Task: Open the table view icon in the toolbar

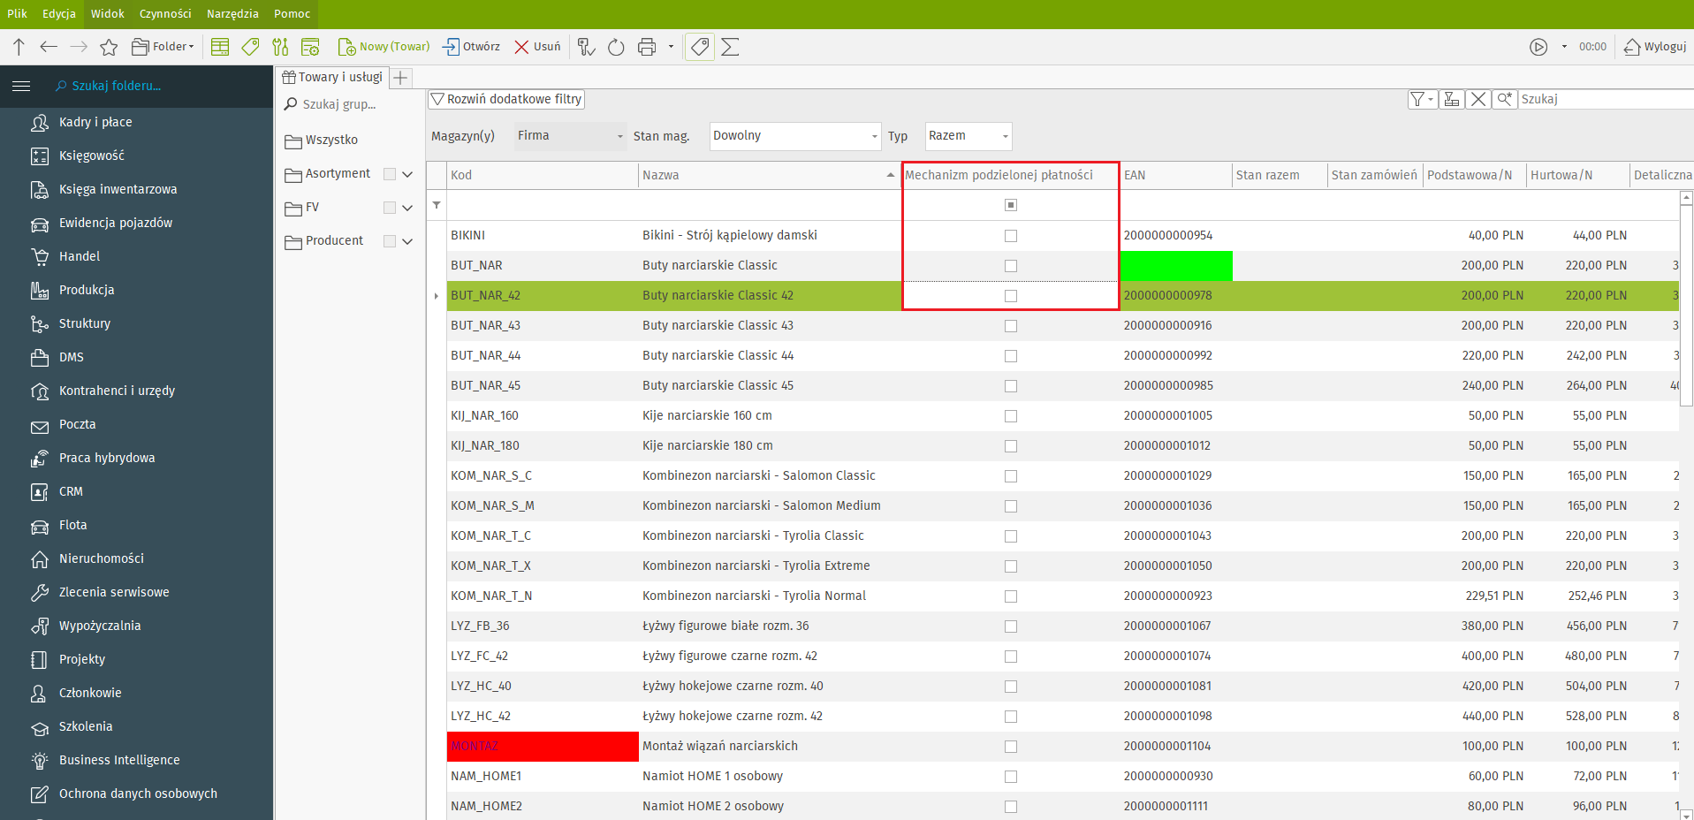Action: (x=220, y=47)
